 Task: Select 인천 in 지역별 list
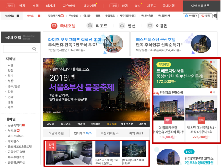point(10,70)
